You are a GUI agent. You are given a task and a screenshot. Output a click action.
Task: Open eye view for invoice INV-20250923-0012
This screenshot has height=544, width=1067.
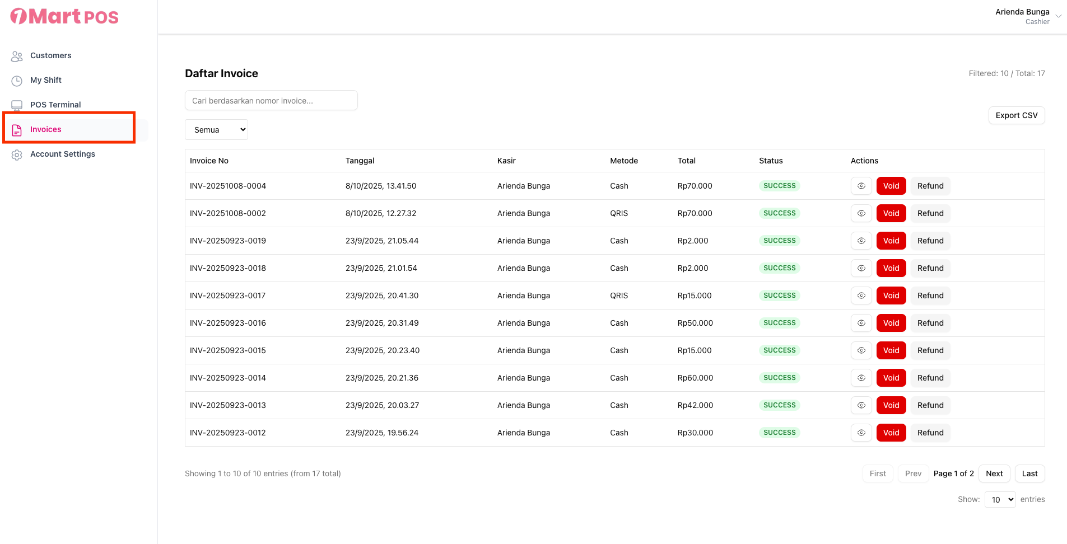pos(861,433)
